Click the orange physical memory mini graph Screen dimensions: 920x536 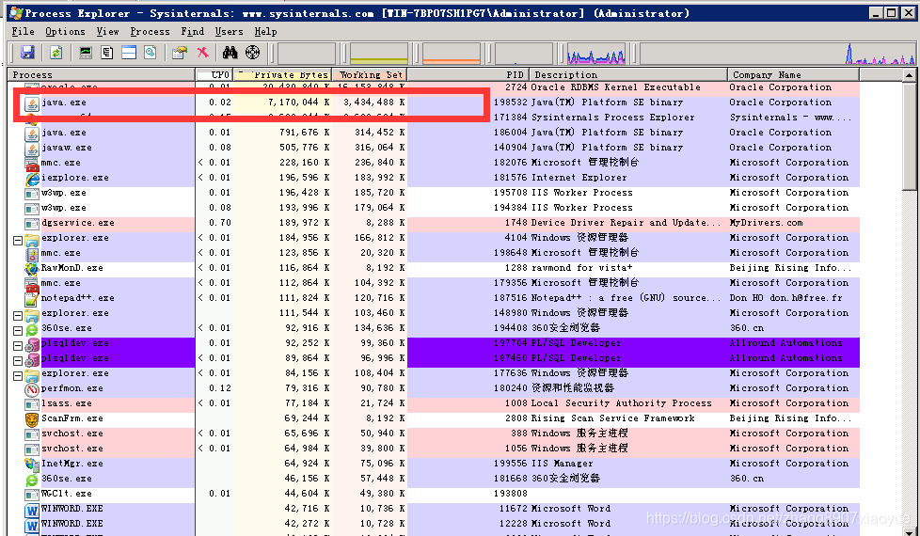pyautogui.click(x=452, y=53)
